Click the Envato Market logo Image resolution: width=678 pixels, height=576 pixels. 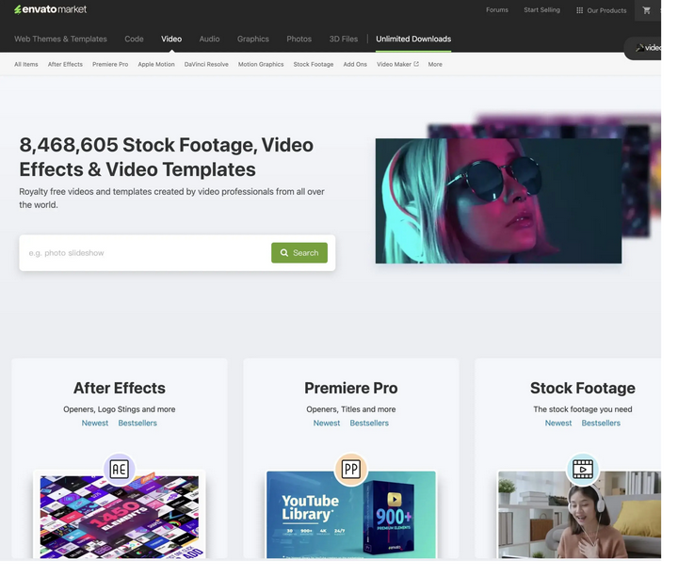pyautogui.click(x=50, y=9)
